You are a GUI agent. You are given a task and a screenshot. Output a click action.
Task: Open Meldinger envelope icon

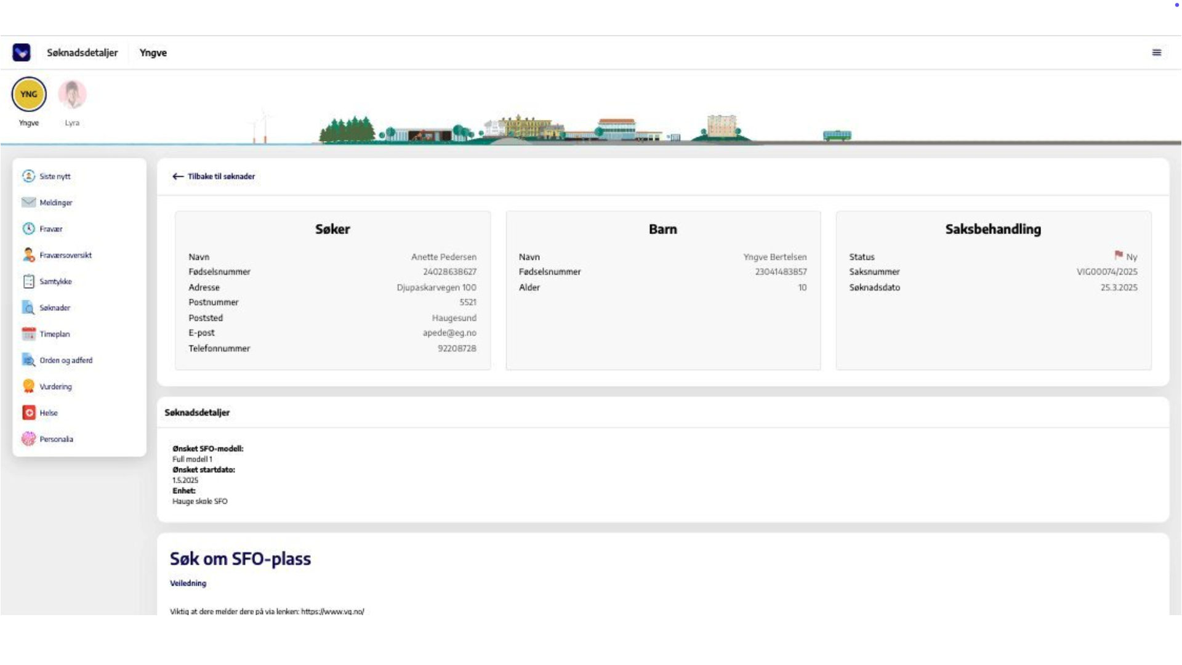click(28, 203)
